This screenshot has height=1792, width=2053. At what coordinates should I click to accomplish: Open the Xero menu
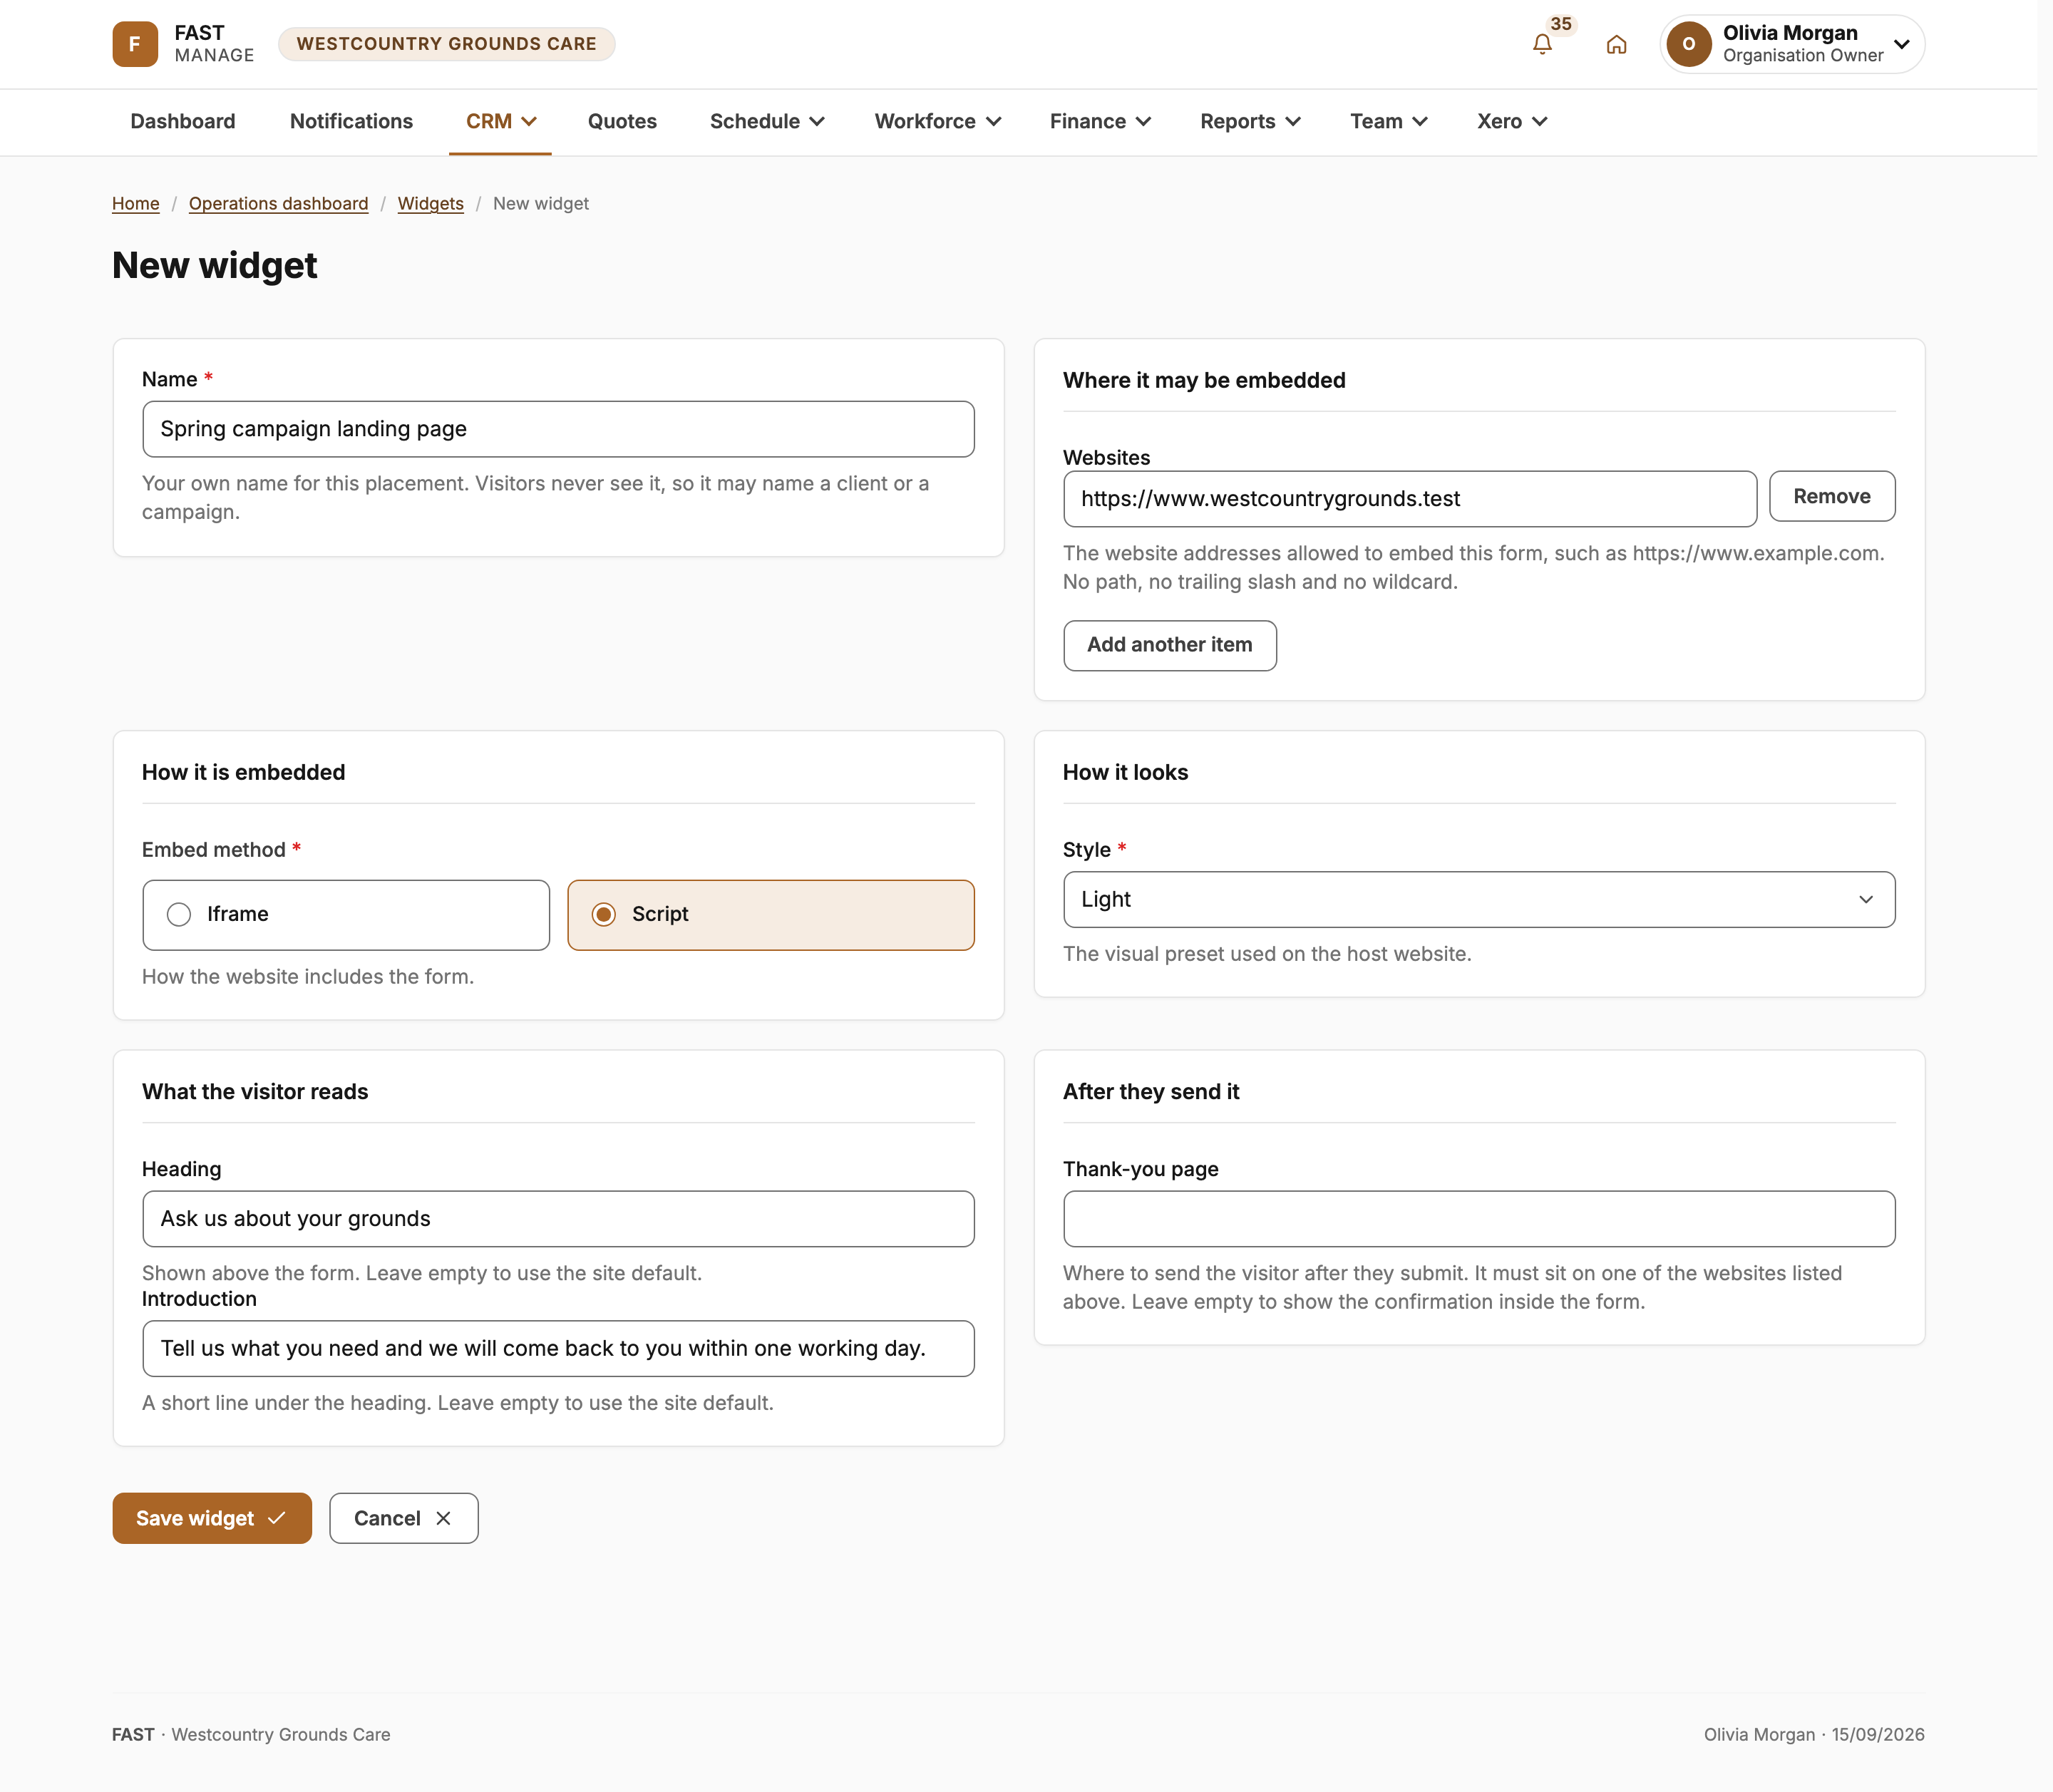click(1512, 121)
